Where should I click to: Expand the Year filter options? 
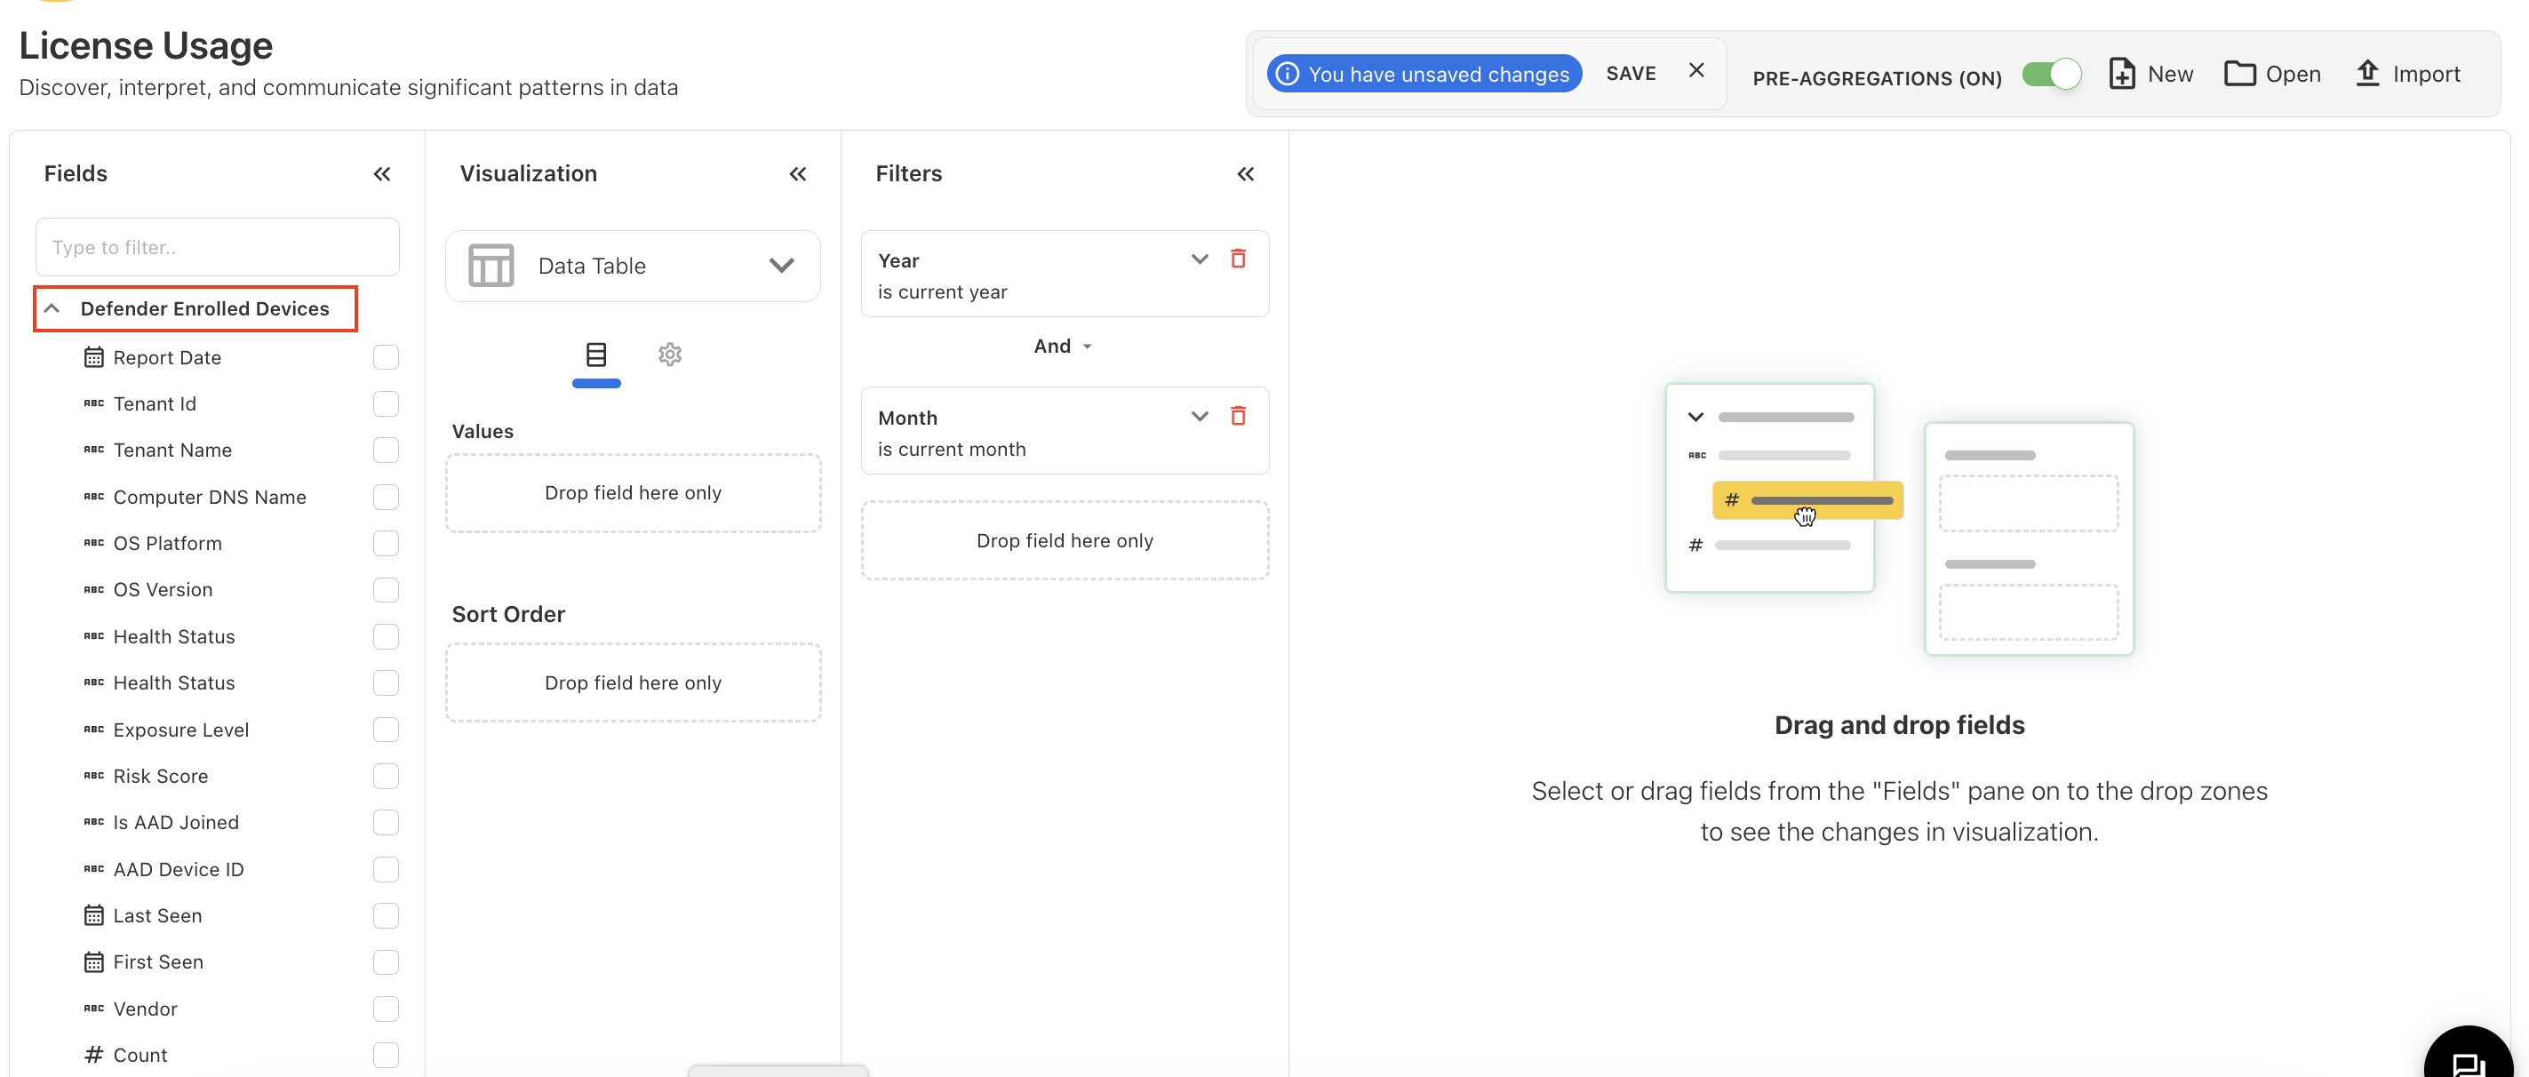(1199, 259)
